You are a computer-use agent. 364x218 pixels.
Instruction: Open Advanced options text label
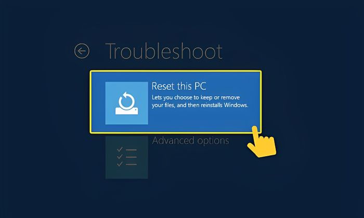(x=190, y=141)
